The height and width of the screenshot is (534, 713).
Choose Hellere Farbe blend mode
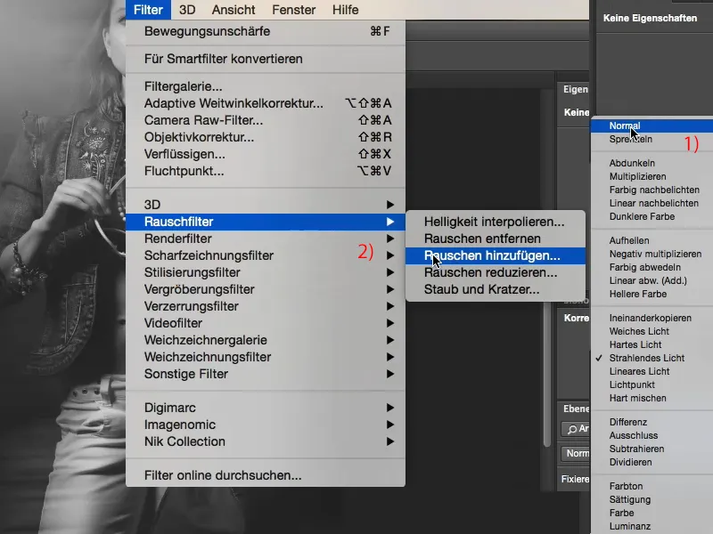tap(652, 295)
